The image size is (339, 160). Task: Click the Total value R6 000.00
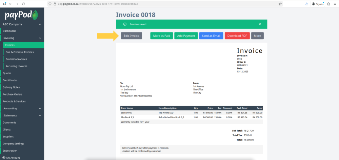[x=248, y=140]
